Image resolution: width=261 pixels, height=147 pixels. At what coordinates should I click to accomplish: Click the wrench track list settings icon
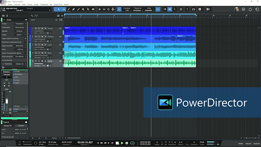click(32, 16)
